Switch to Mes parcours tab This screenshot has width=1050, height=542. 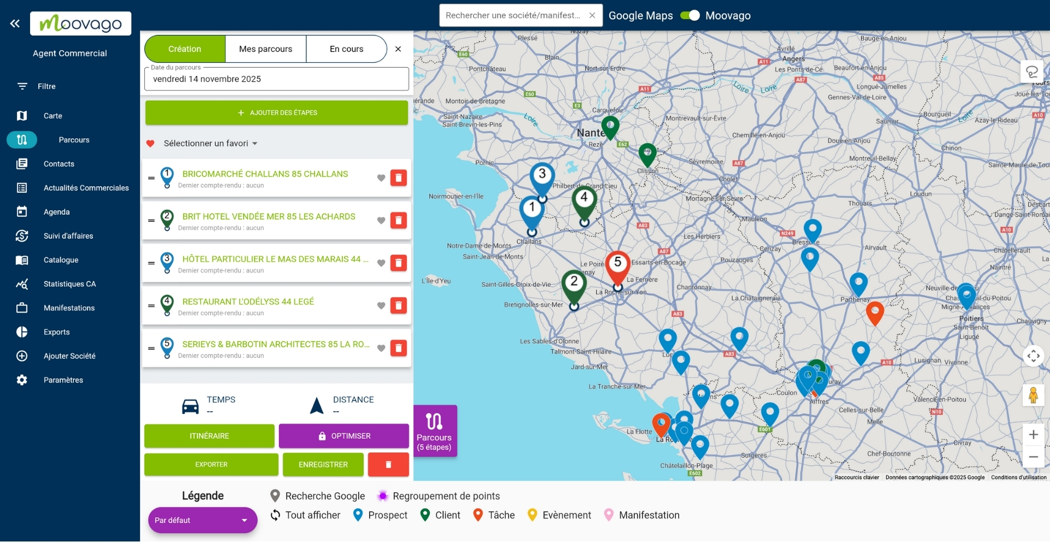[x=265, y=49]
